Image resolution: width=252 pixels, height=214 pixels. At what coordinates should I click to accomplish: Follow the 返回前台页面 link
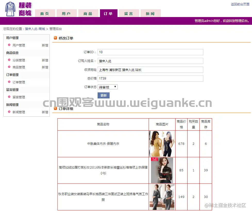pyautogui.click(x=240, y=4)
